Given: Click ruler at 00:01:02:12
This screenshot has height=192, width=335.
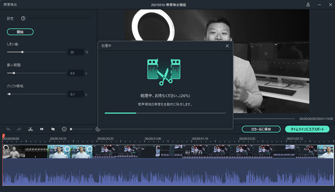Looking at the screenshot, I should tap(295, 139).
